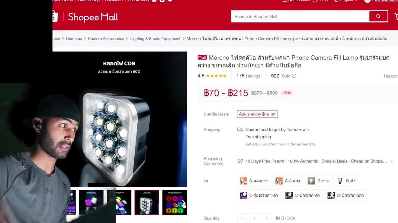This screenshot has width=398, height=223.
Task: Open the Cameras breadcrumb category
Action: point(74,39)
